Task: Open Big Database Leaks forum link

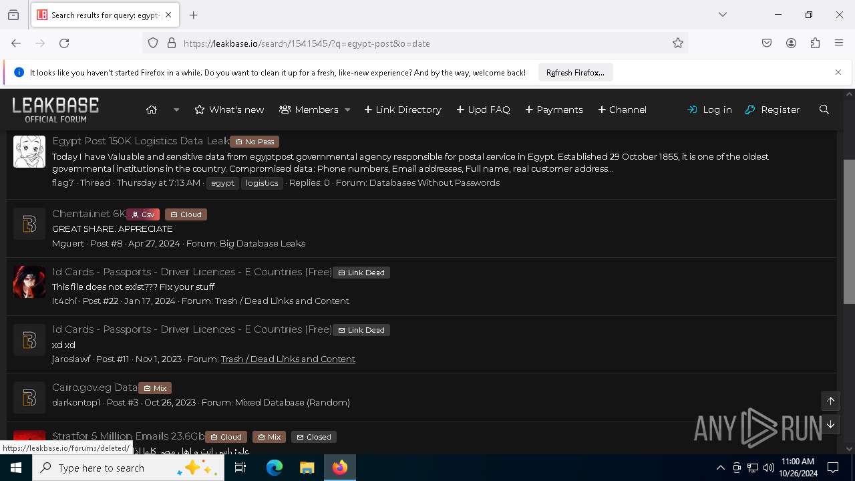Action: click(x=263, y=243)
